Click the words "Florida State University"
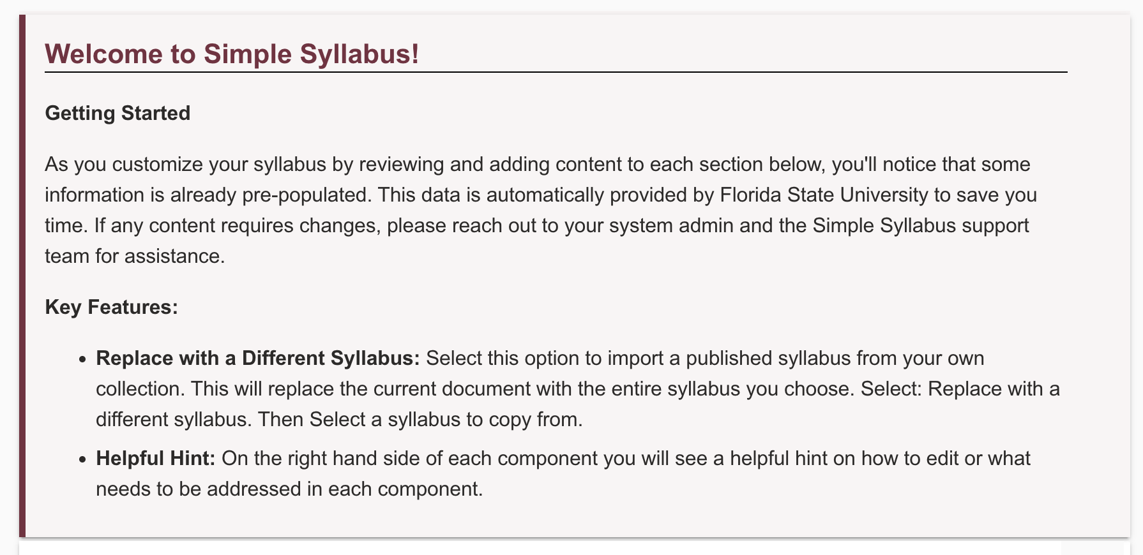The width and height of the screenshot is (1143, 555). [x=824, y=195]
